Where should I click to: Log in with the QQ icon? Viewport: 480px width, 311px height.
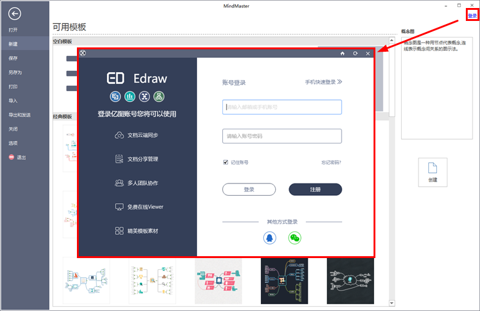(x=270, y=238)
